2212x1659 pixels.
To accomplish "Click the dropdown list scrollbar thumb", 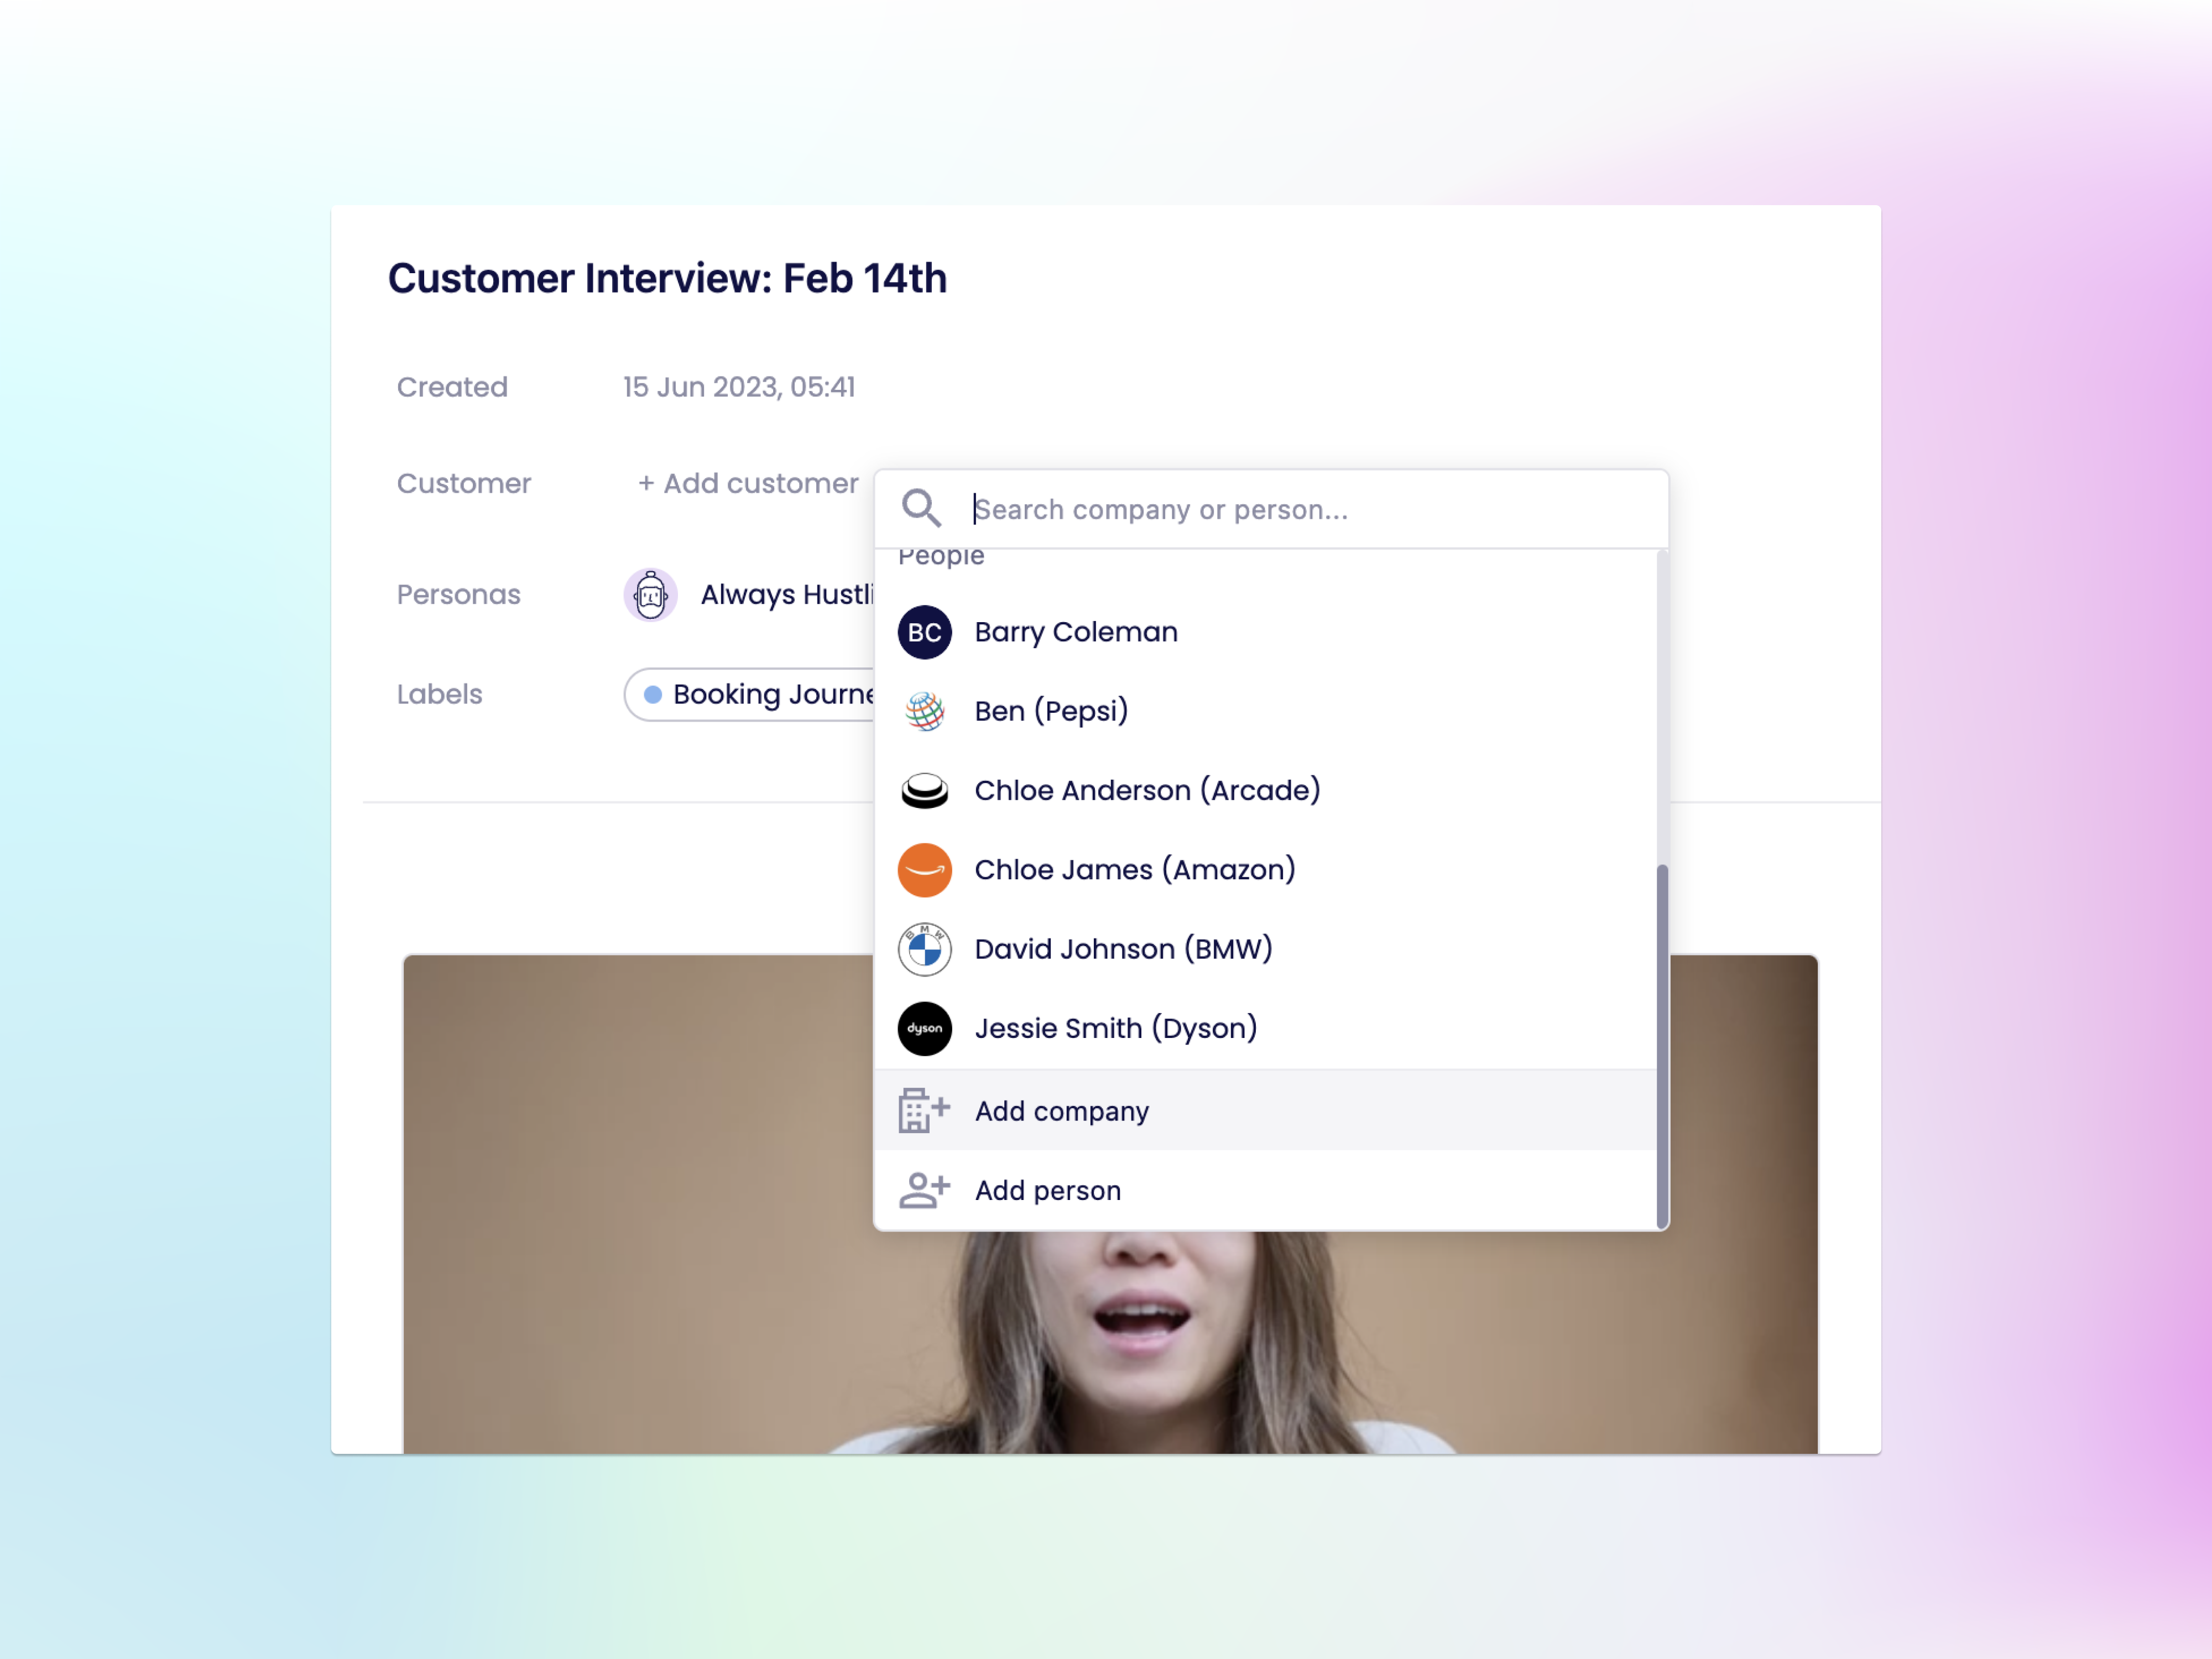I will click(1662, 1045).
